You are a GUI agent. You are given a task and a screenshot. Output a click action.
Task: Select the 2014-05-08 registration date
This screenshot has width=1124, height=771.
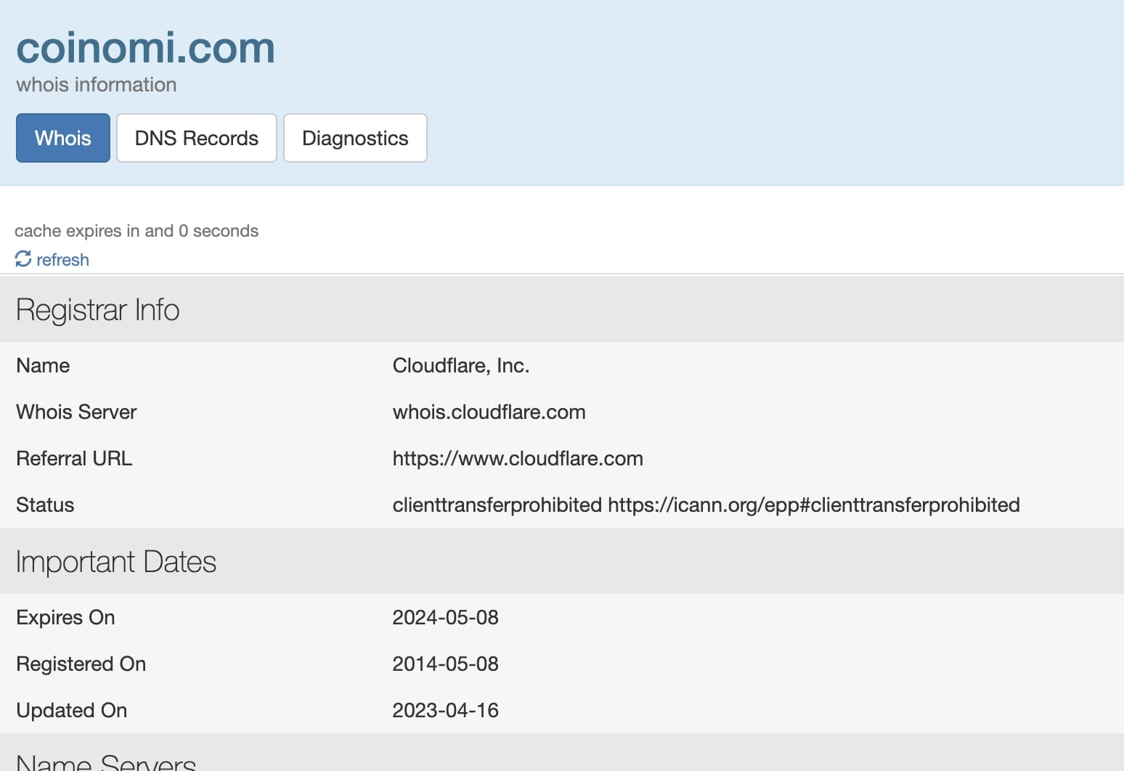click(445, 664)
